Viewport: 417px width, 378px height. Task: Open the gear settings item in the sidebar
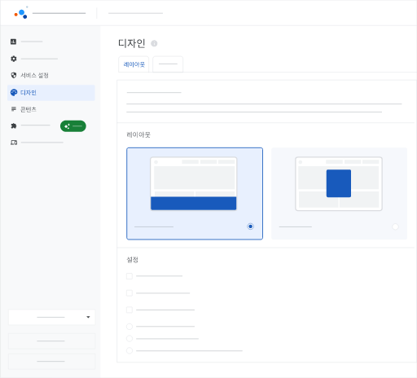13,59
